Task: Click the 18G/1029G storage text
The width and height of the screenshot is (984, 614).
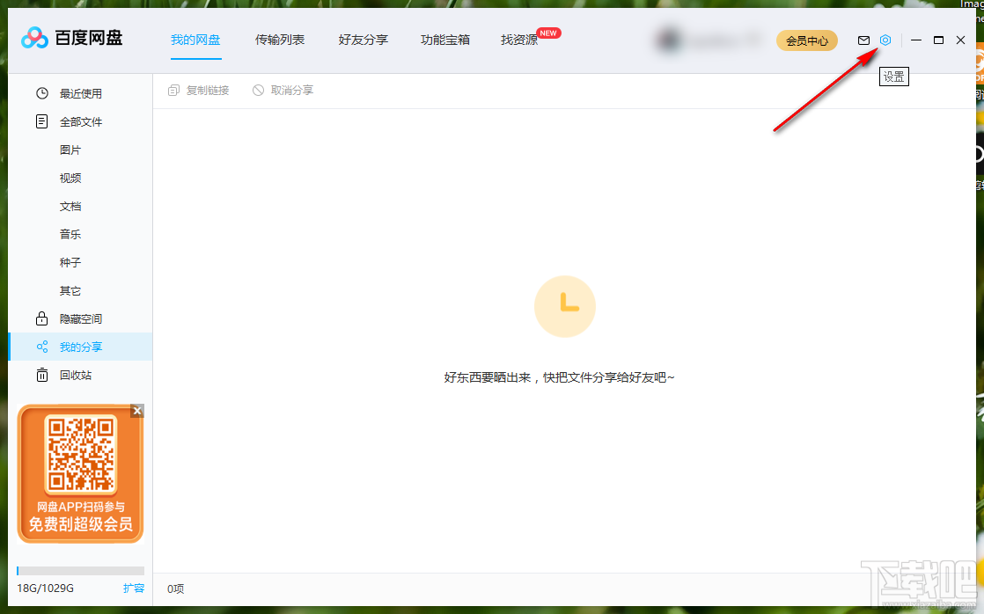Action: [x=45, y=588]
